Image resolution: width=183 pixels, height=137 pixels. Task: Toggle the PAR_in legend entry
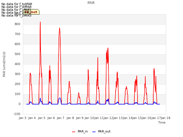pyautogui.click(x=80, y=131)
